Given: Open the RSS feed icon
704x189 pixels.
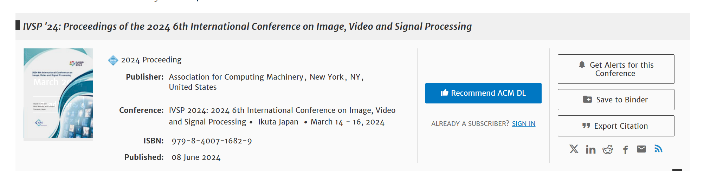Looking at the screenshot, I should [658, 149].
